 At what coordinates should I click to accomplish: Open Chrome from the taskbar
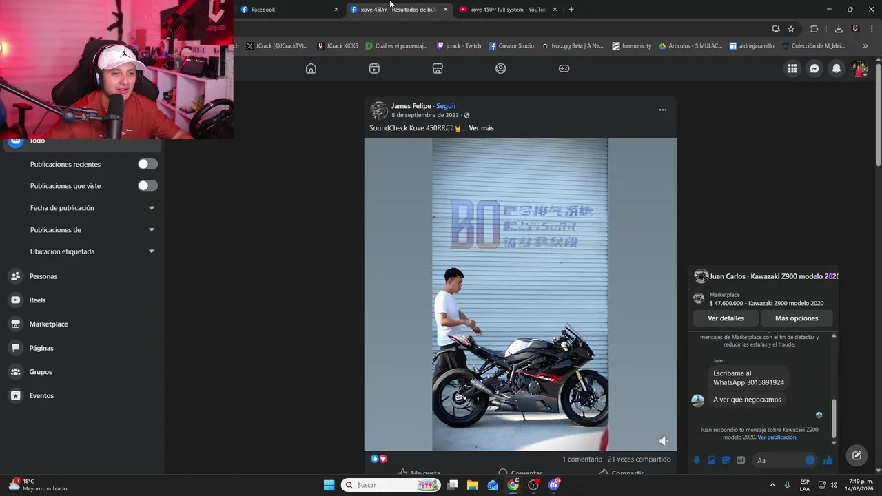[x=513, y=485]
